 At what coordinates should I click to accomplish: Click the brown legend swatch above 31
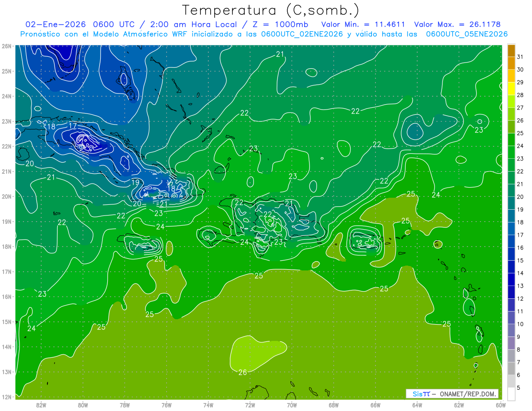511,51
